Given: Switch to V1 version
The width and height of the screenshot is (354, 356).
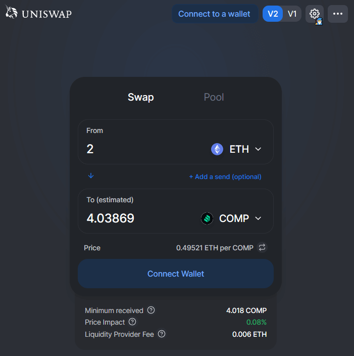Looking at the screenshot, I should pyautogui.click(x=292, y=14).
